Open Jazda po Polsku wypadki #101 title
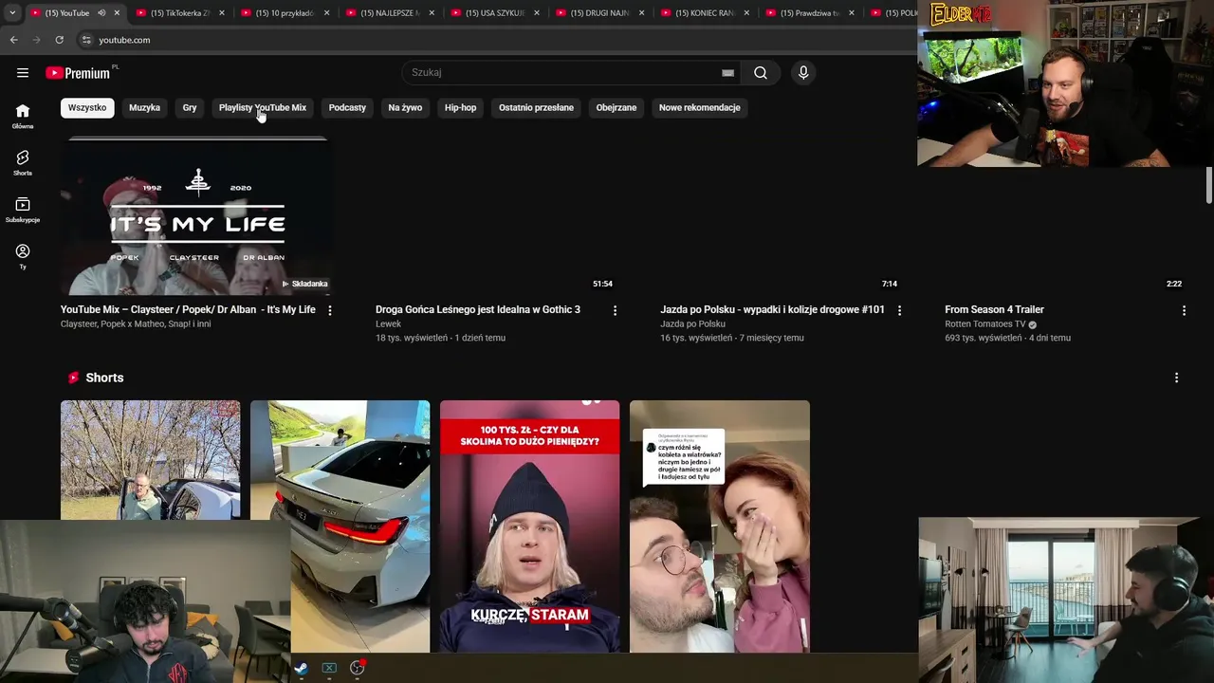The image size is (1214, 683). (x=773, y=309)
